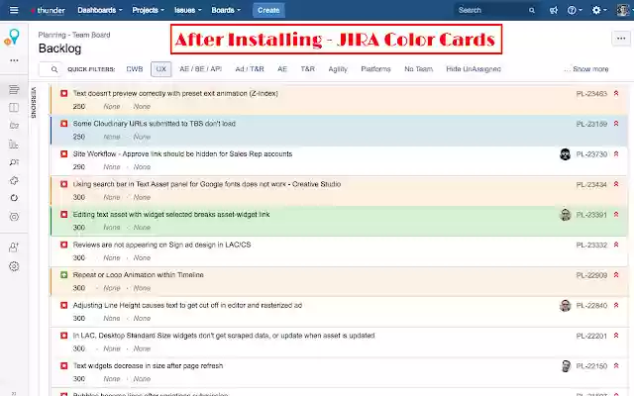The image size is (634, 396).
Task: Open the user profile avatar menu
Action: tap(623, 10)
